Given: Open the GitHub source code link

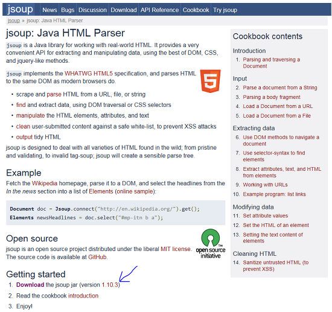Looking at the screenshot, I should (97, 257).
